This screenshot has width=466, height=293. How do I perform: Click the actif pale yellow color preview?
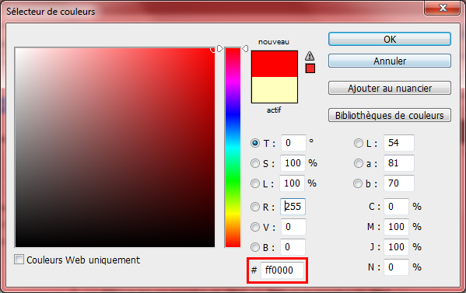click(x=275, y=90)
